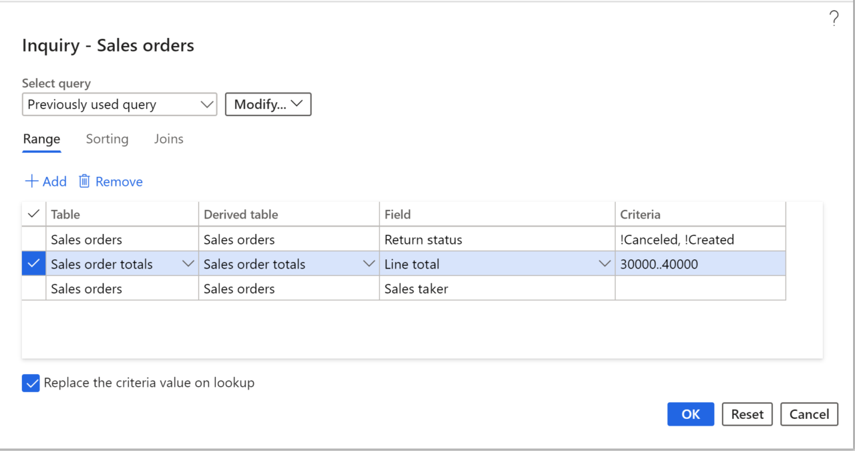
Task: Switch to the Sorting tab
Action: [x=107, y=139]
